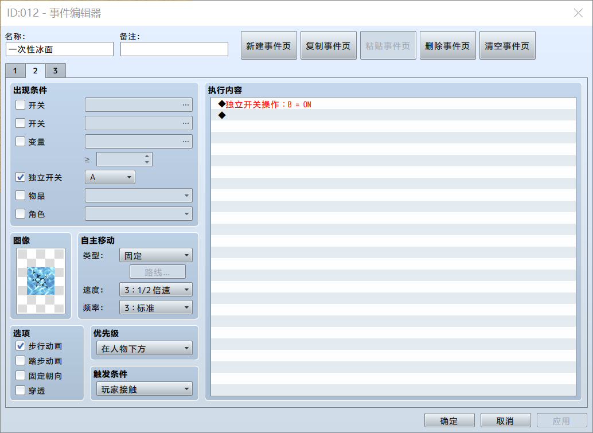Switch to event page tab 3

[x=56, y=71]
